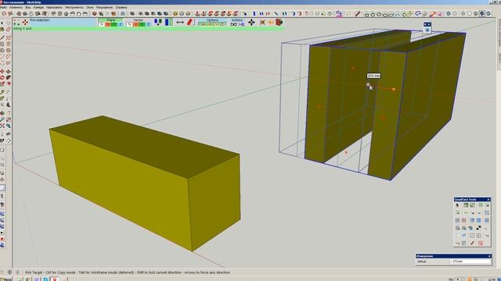
Task: Click the Windows Start button (Пуск)
Action: click(5, 279)
